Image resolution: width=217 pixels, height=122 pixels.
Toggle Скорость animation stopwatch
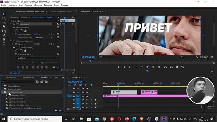[16, 44]
